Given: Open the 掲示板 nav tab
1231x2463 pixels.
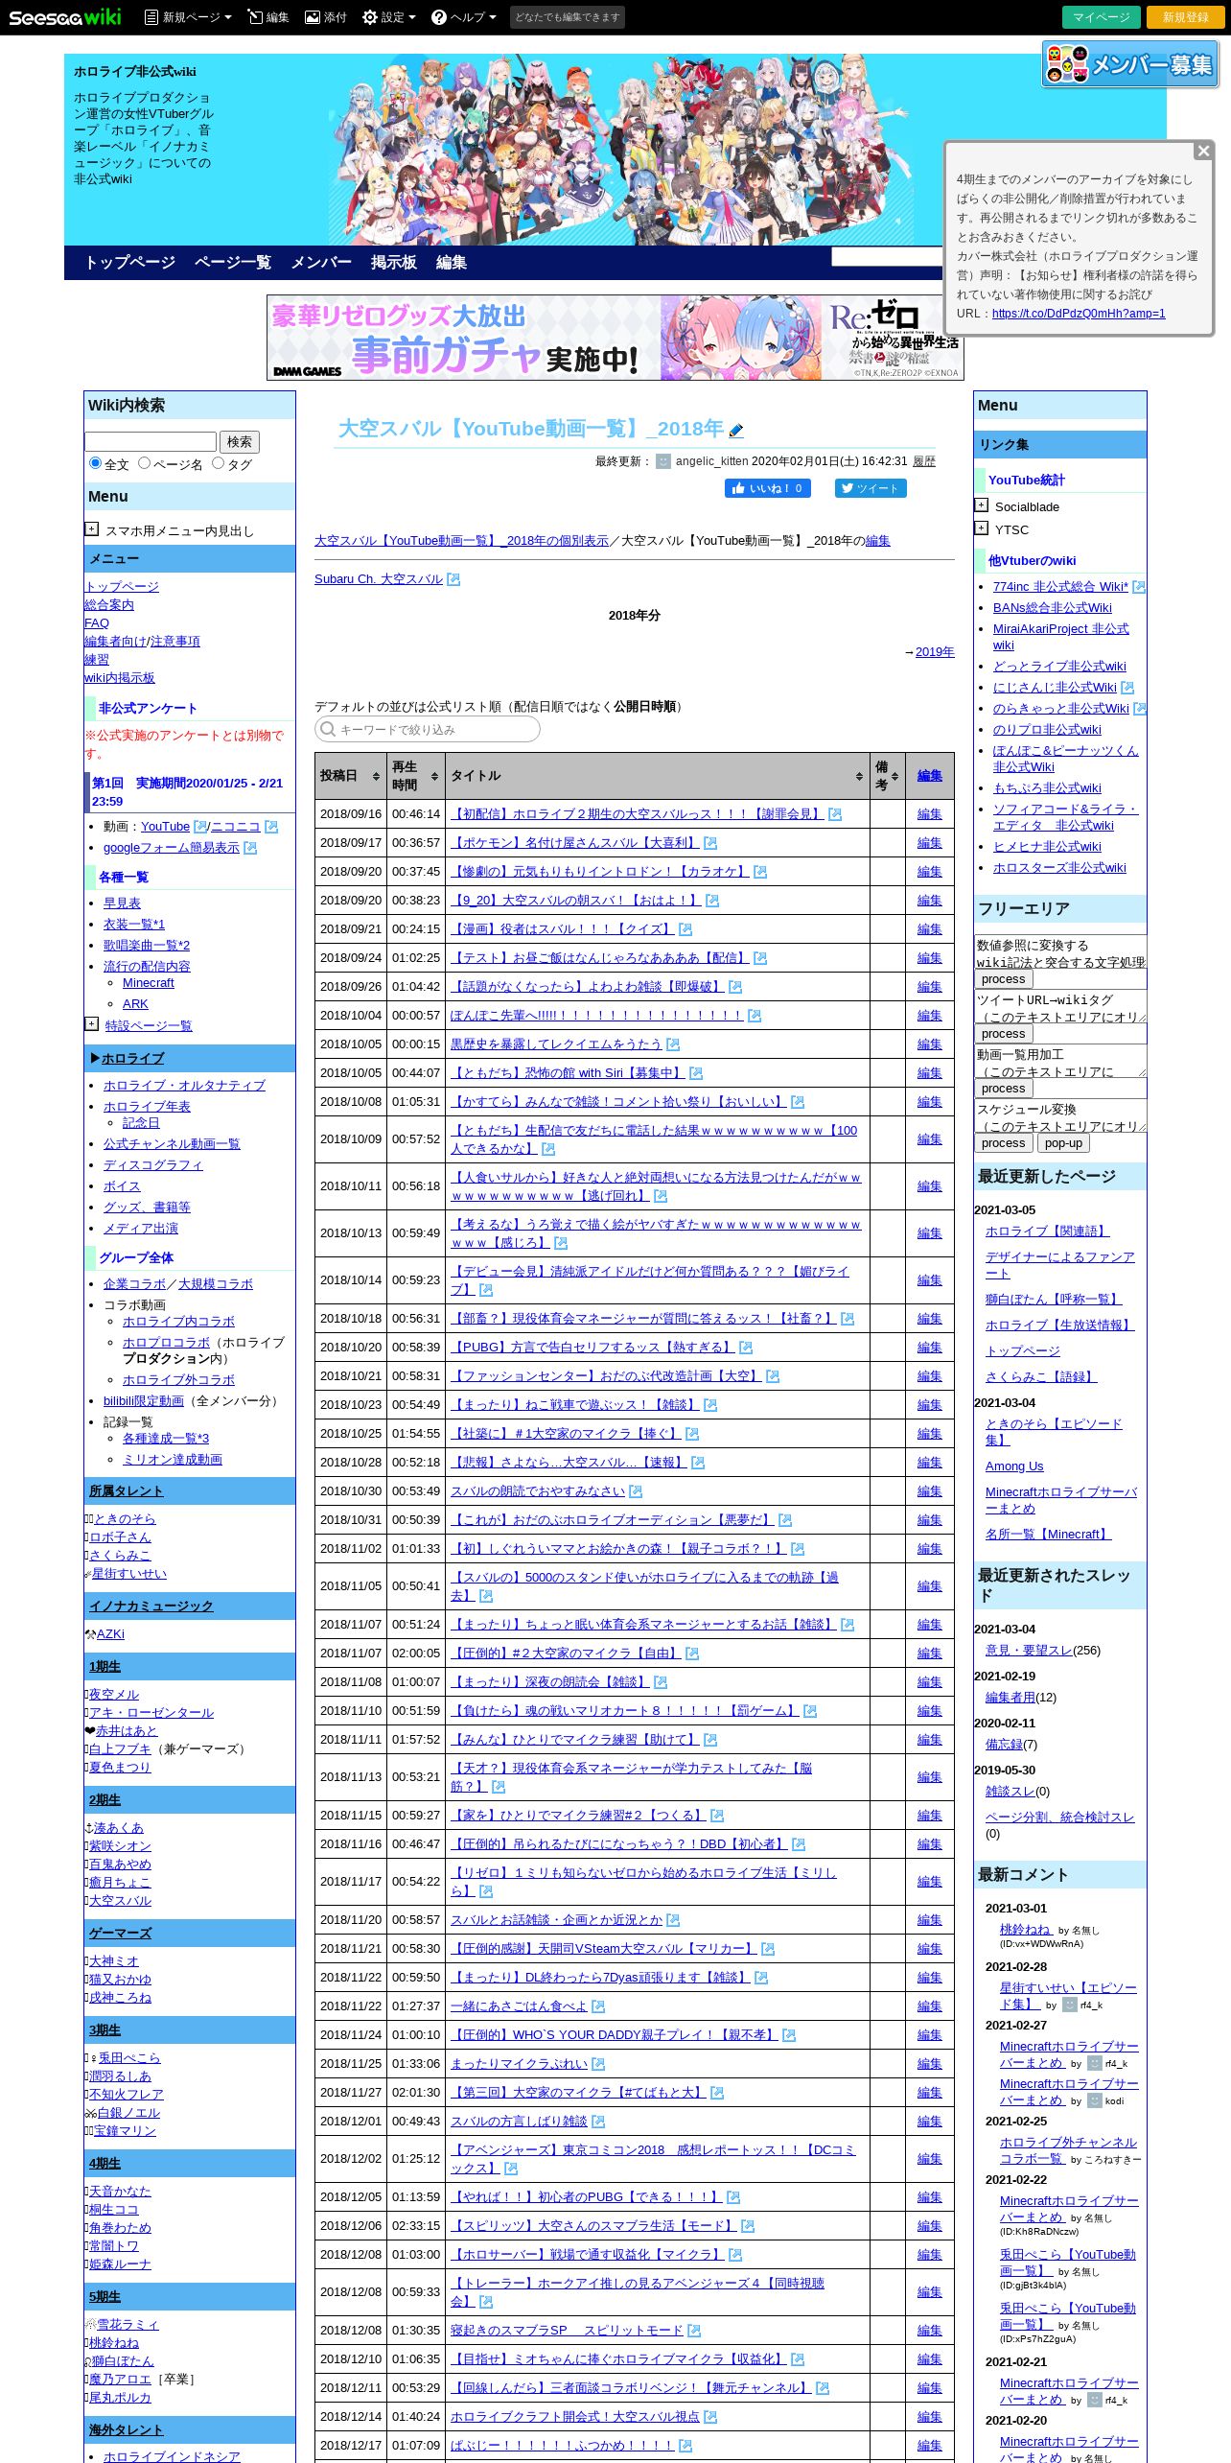Looking at the screenshot, I should [x=394, y=263].
